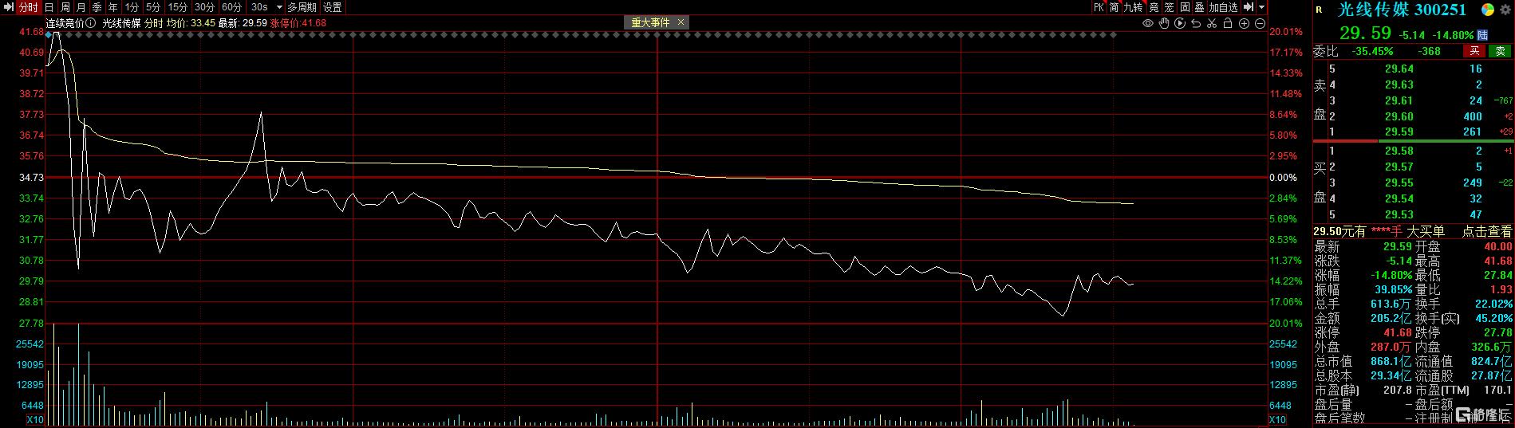Open the 设置 chart settings
The width and height of the screenshot is (1515, 428).
tap(333, 7)
